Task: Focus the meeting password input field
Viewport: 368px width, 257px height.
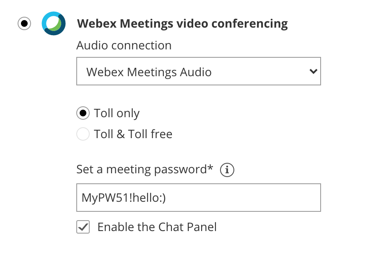Action: click(x=198, y=197)
